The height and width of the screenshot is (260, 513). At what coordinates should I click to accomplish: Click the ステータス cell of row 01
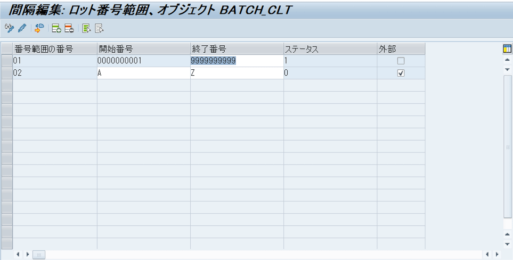(330, 61)
